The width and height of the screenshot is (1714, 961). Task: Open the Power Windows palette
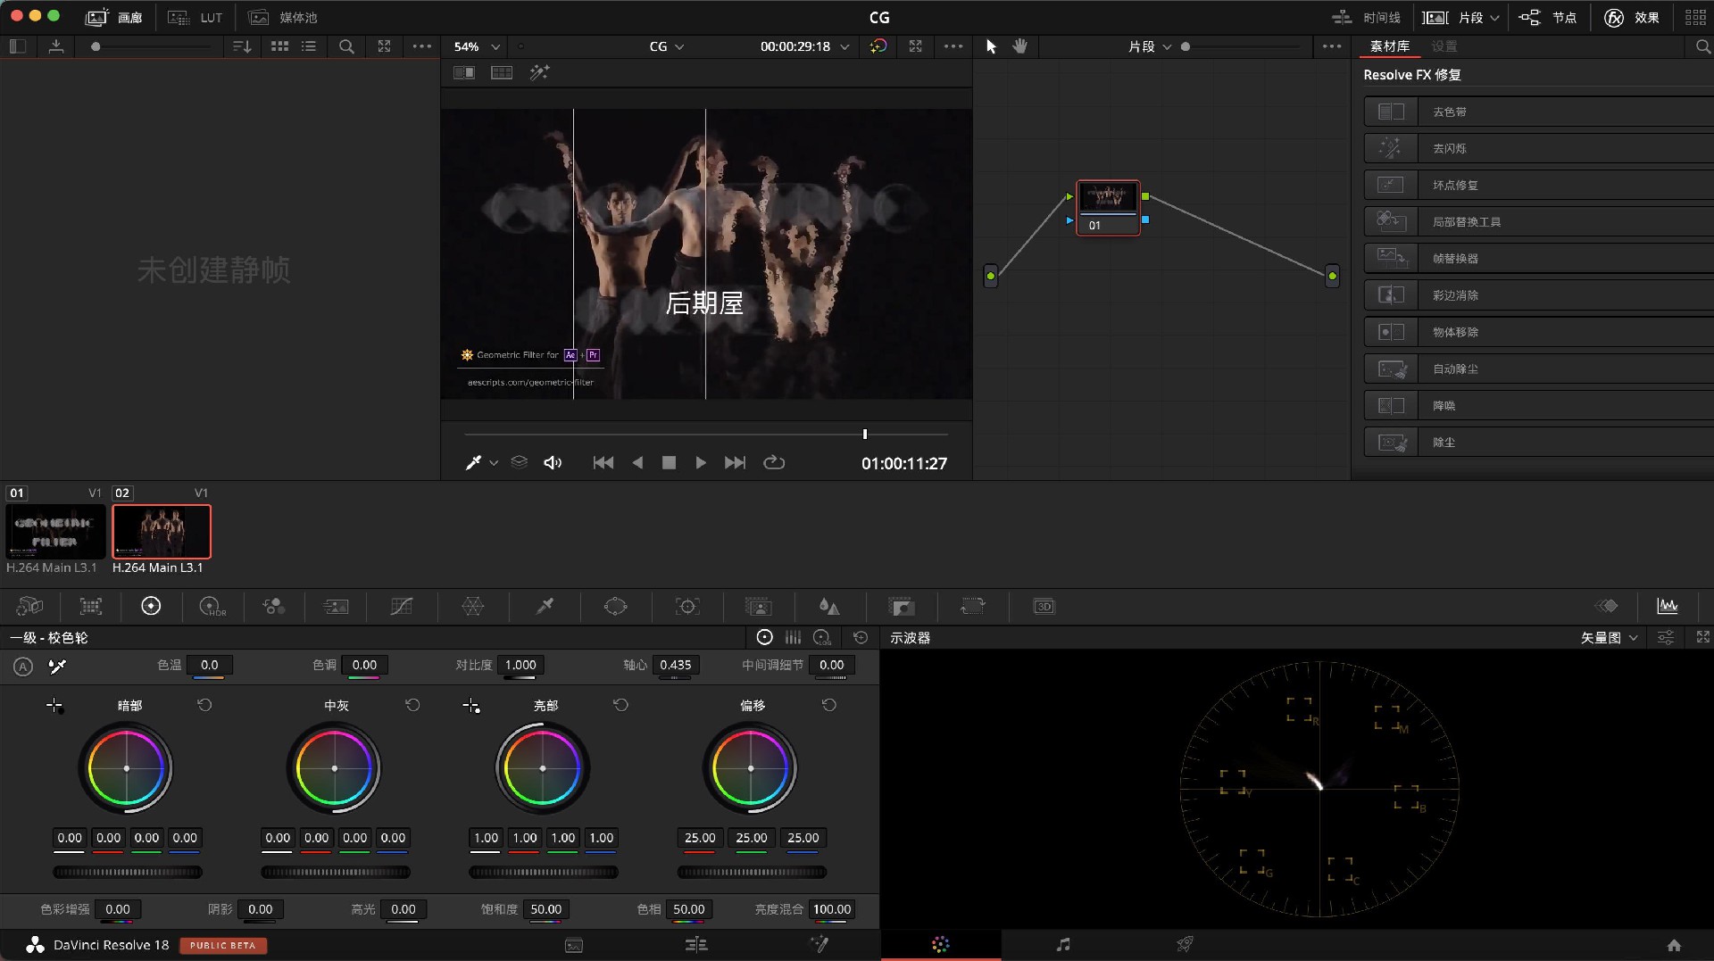pyautogui.click(x=616, y=607)
